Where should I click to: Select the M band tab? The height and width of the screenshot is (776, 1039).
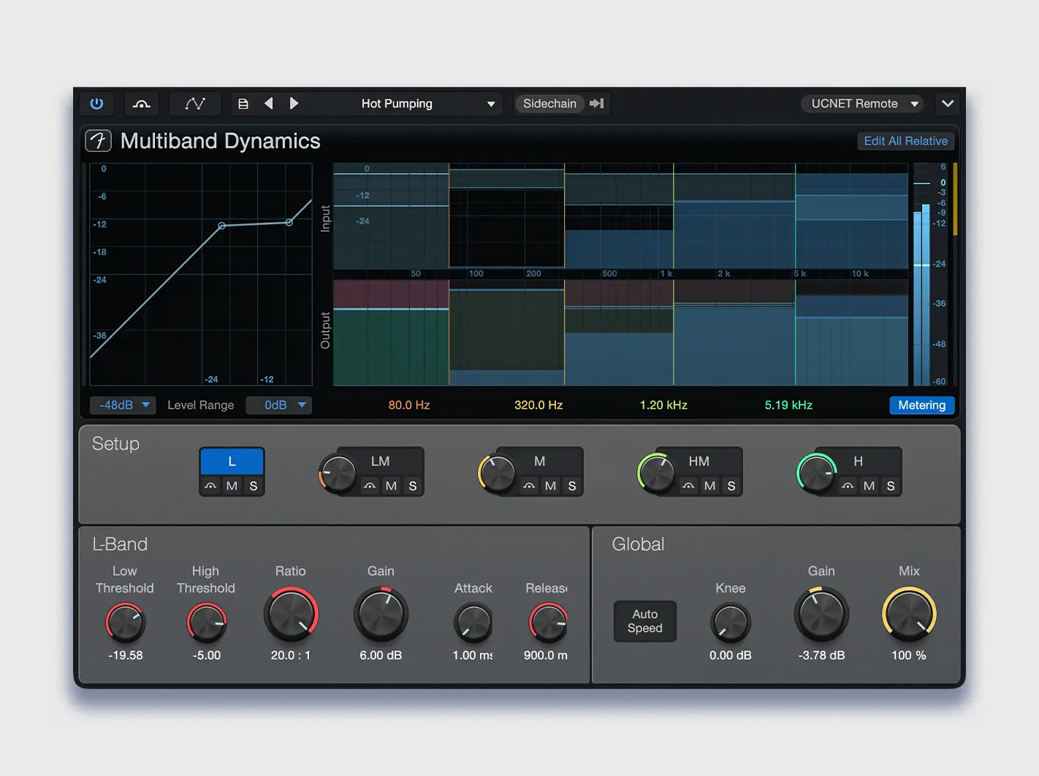(539, 461)
